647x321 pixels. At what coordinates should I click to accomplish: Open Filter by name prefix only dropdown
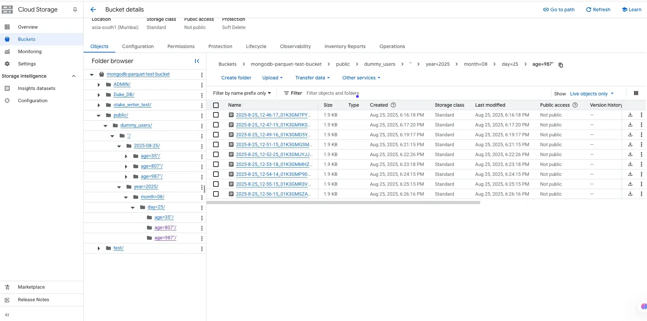pos(242,93)
